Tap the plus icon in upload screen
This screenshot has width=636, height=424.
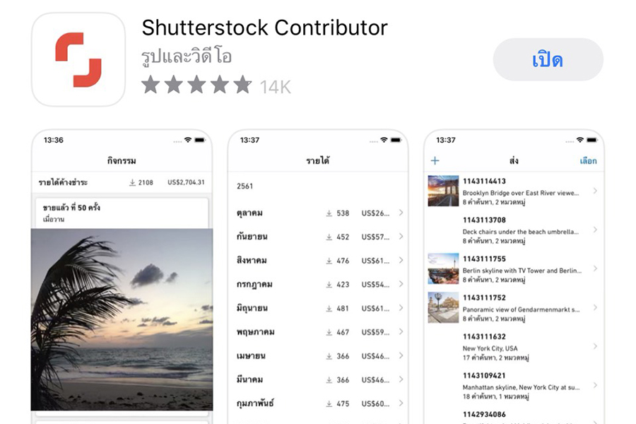tap(435, 161)
